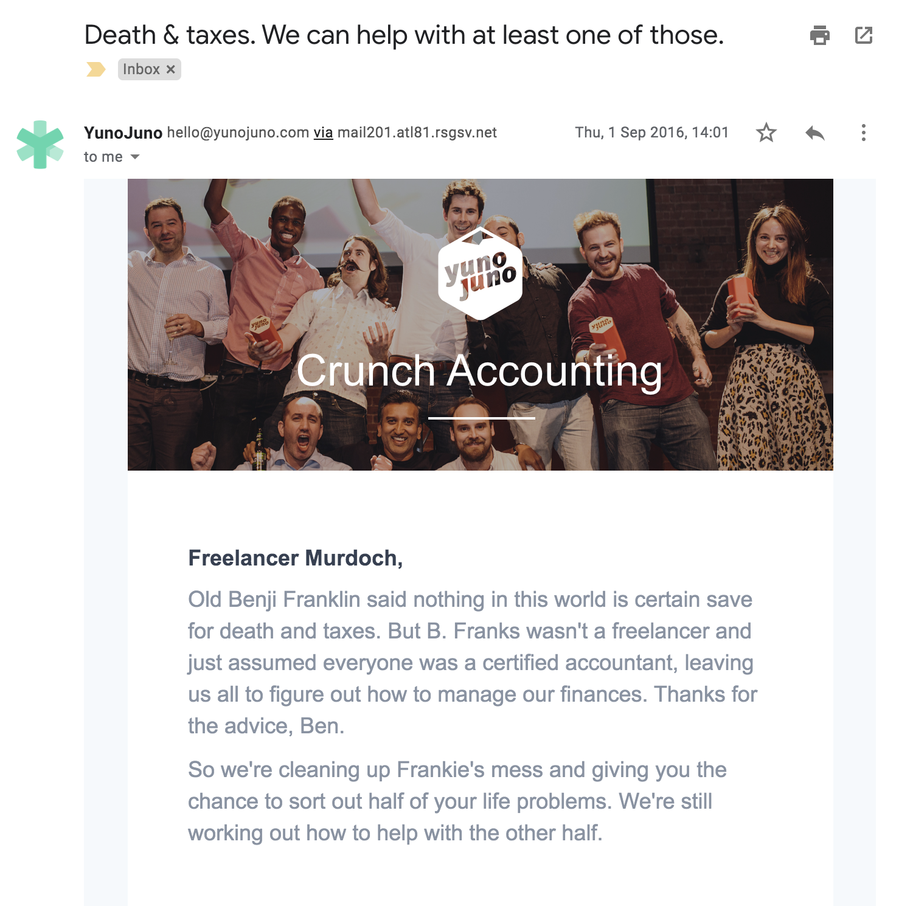Viewport: 899px width, 906px height.
Task: Click the Inbox label chip
Action: [141, 69]
